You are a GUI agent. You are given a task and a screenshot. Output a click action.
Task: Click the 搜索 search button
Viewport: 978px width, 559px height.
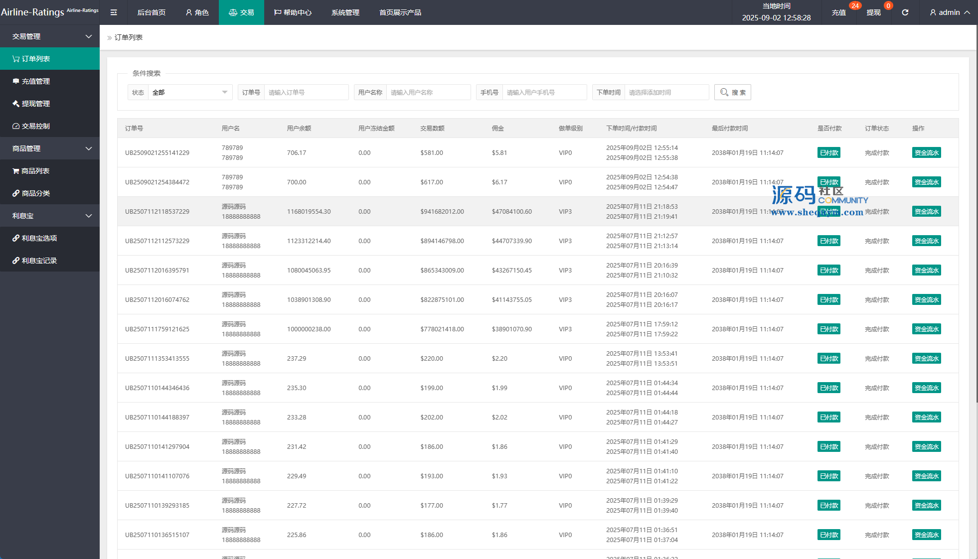pos(732,92)
